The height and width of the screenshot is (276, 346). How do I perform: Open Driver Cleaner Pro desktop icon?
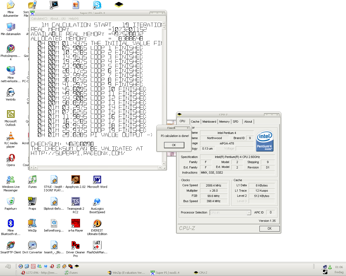click(75, 249)
